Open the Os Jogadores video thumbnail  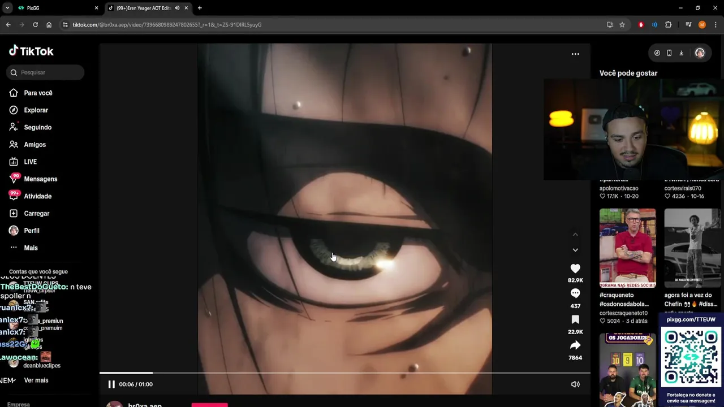coord(628,370)
